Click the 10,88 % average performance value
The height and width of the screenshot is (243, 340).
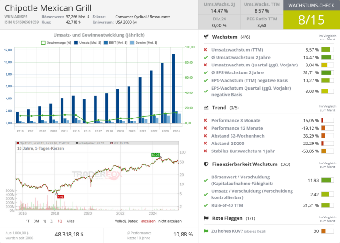(x=183, y=234)
